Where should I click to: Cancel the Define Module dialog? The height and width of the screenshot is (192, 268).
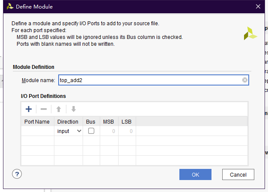pos(238,174)
